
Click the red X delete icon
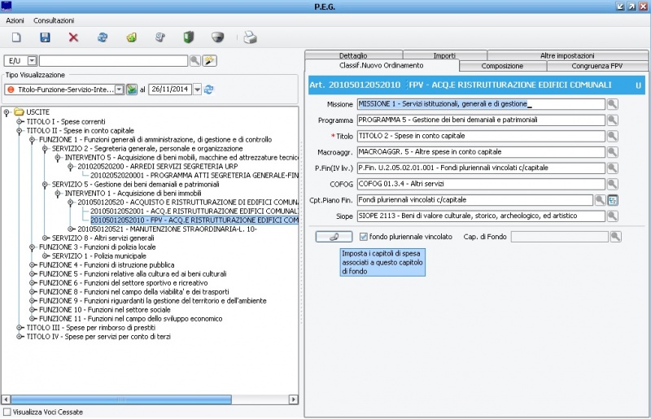click(x=74, y=37)
